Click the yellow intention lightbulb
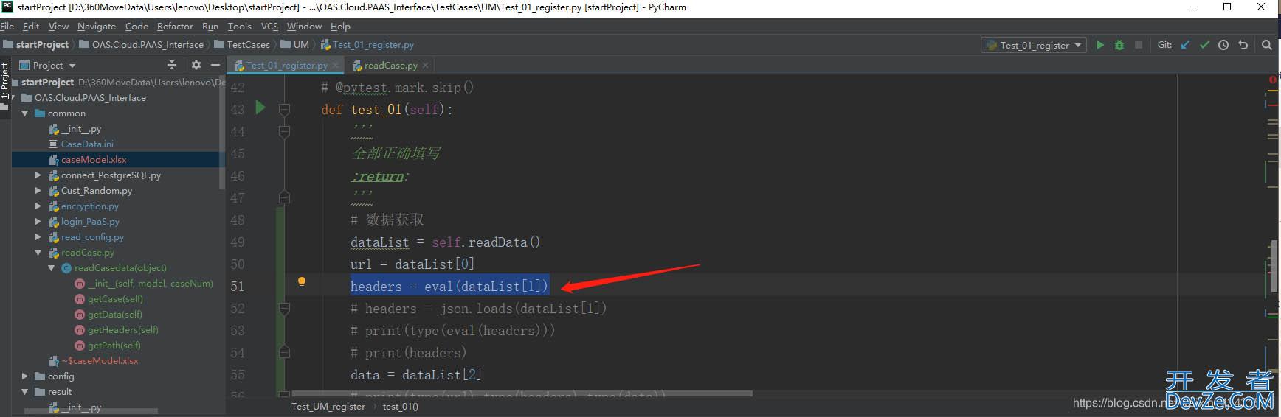This screenshot has width=1281, height=417. pos(301,281)
